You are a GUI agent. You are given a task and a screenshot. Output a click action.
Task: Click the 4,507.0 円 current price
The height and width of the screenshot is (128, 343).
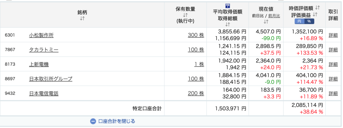point(268,32)
